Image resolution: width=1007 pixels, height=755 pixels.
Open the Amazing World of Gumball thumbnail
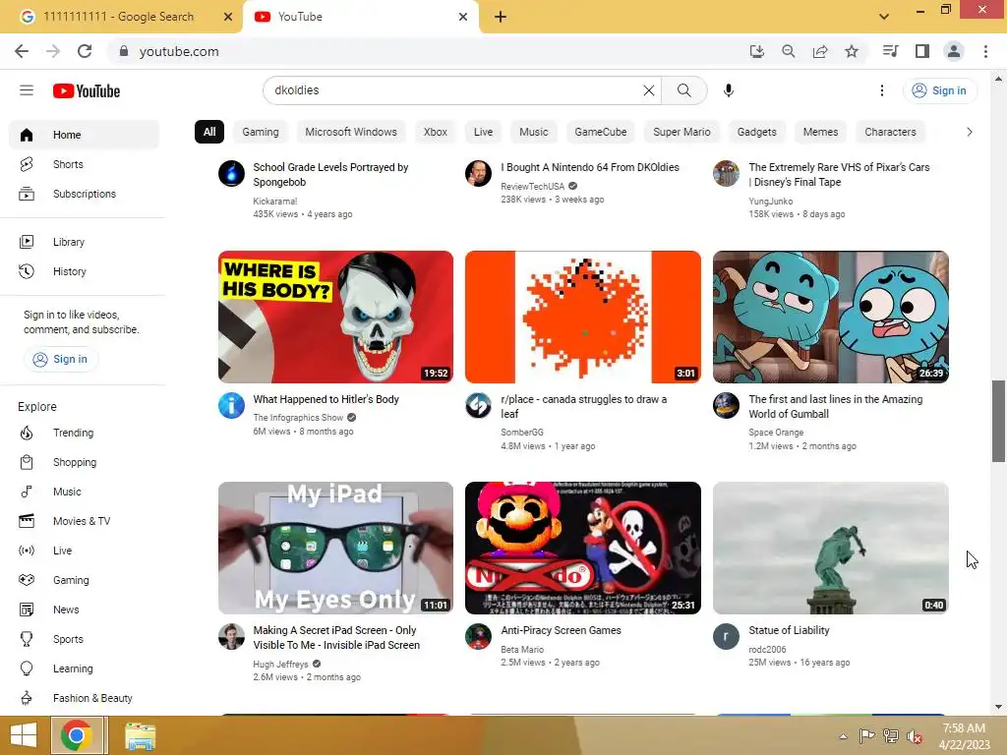click(x=830, y=317)
